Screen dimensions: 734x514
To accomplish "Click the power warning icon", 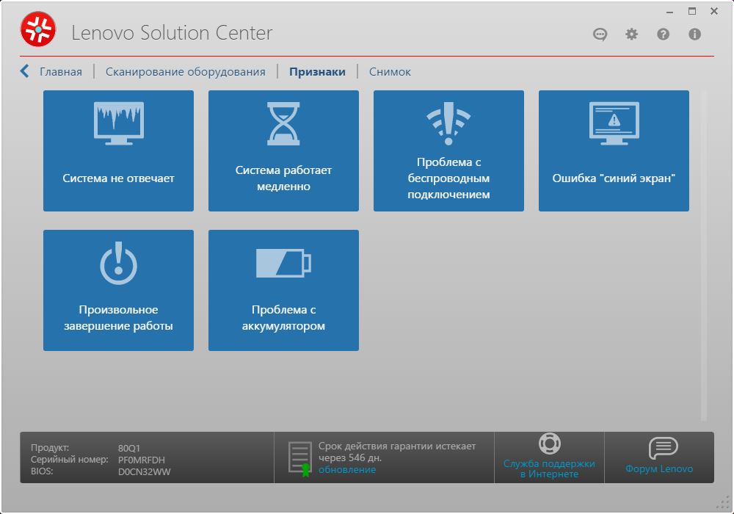I will 118,263.
